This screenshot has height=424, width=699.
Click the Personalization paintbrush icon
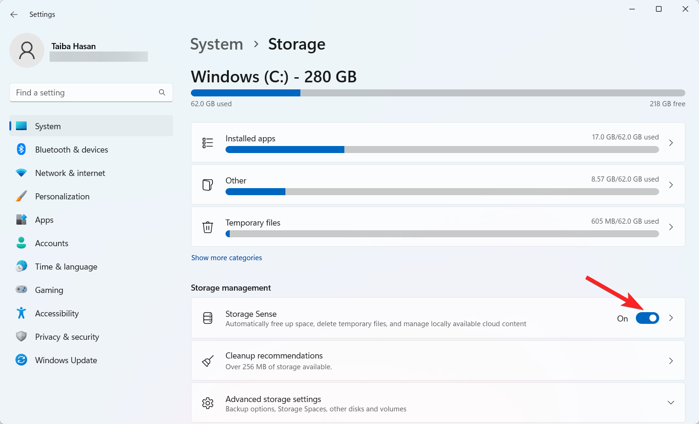(22, 196)
